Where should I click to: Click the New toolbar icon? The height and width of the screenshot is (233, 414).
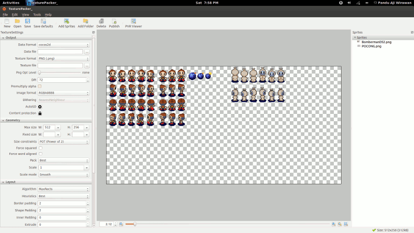pos(7,21)
